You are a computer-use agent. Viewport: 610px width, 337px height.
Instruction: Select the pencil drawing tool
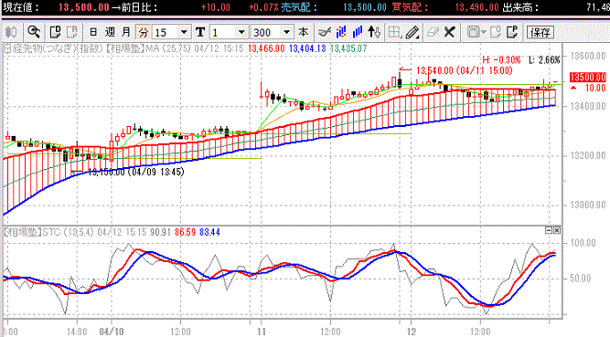click(412, 32)
